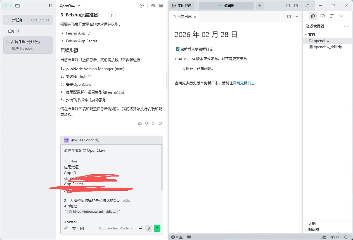The width and height of the screenshot is (353, 240).
Task: Switch to the 实时跟随 tab
Action: pos(182,6)
